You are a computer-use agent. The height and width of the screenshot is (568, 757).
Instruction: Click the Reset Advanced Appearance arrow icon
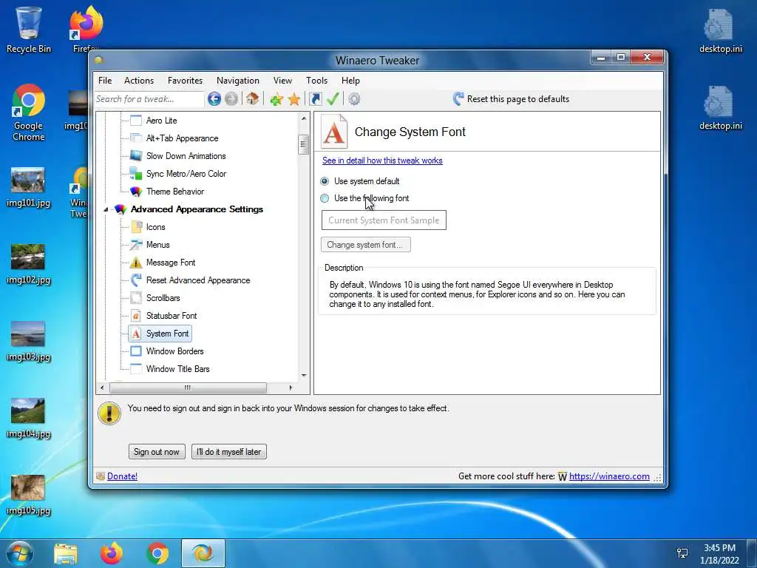pyautogui.click(x=136, y=280)
